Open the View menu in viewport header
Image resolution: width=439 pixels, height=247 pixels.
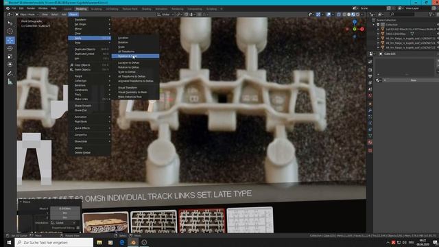point(45,14)
